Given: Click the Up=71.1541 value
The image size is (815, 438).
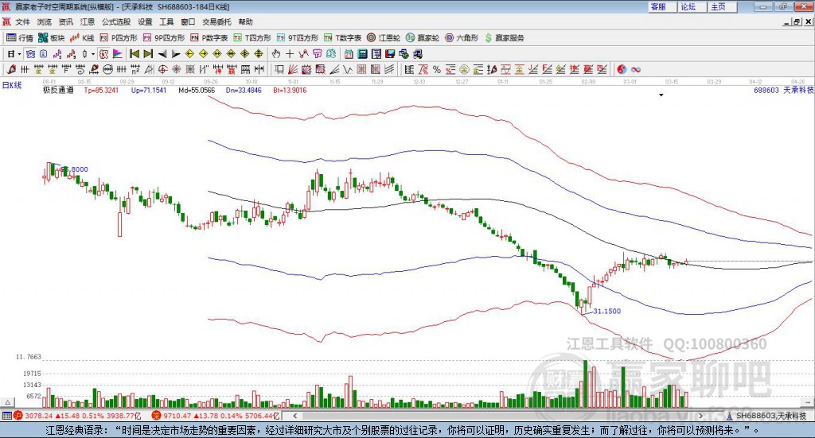Looking at the screenshot, I should point(149,91).
